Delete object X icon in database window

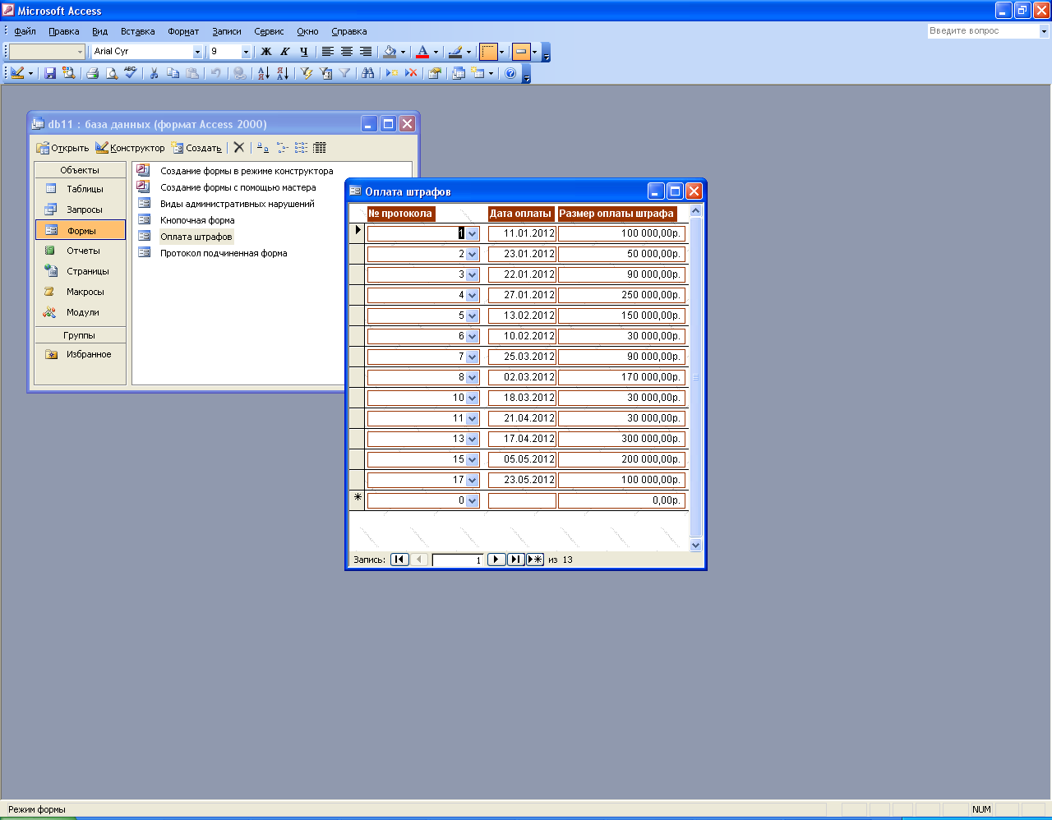[238, 148]
